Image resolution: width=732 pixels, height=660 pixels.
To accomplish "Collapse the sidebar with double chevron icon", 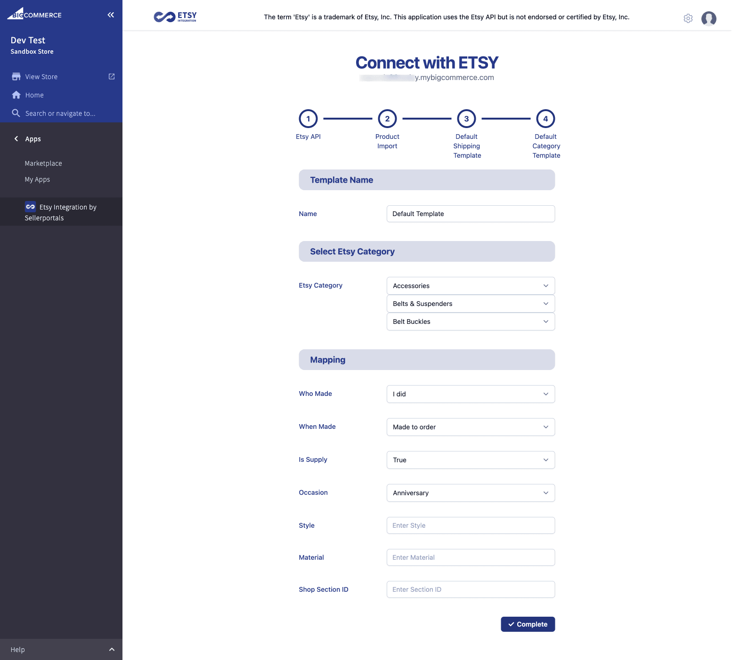I will pos(111,15).
